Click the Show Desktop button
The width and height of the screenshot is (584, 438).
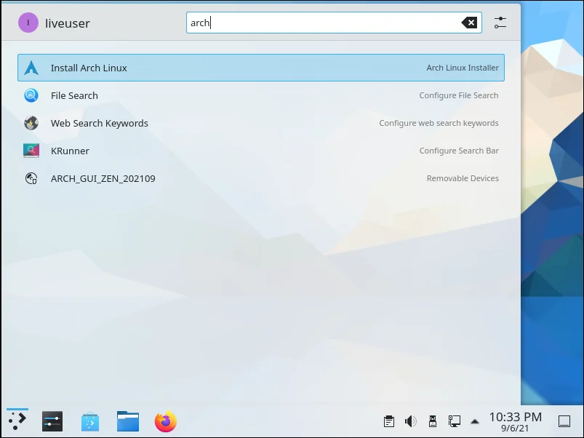point(564,421)
